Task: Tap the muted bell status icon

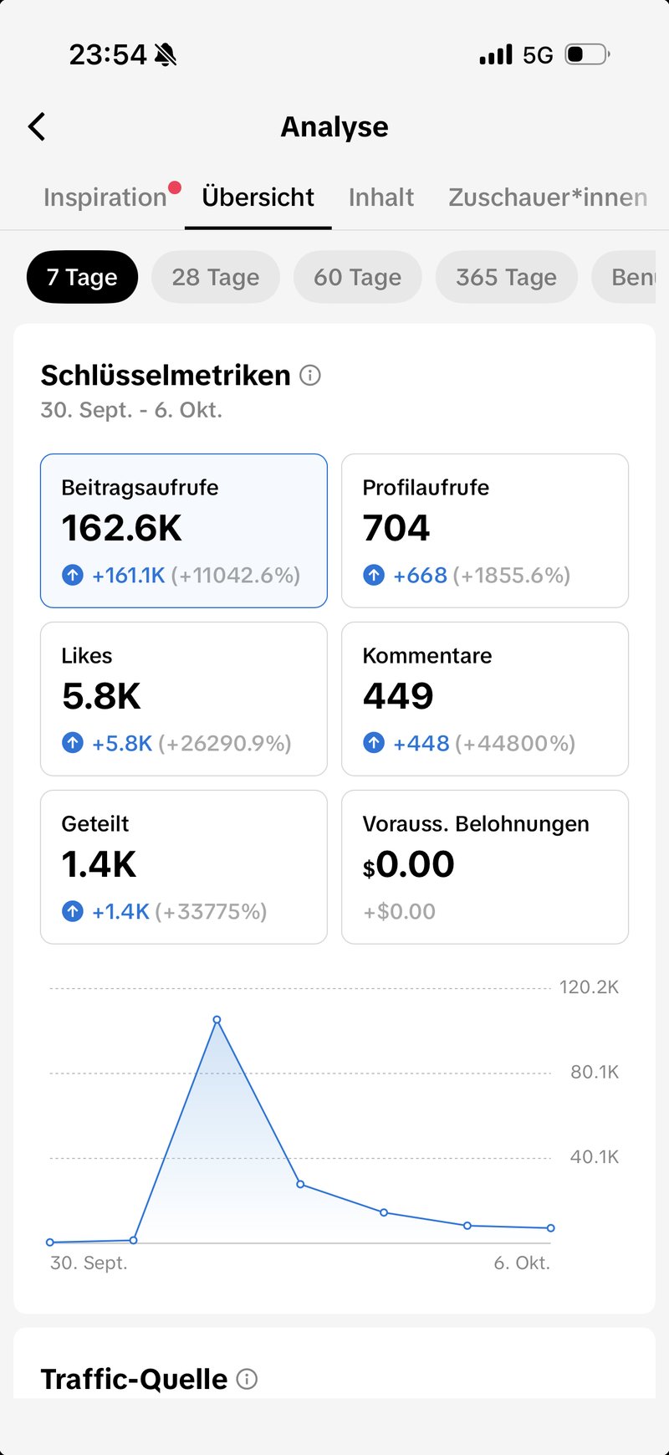Action: point(166,55)
